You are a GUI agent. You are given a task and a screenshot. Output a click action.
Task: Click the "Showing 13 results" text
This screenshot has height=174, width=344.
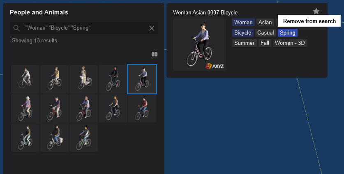pos(35,40)
